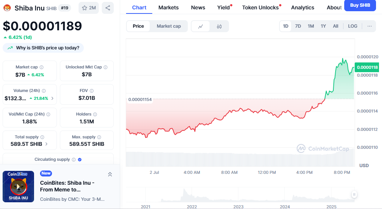Select 1D time range
382x209 pixels.
(x=285, y=26)
